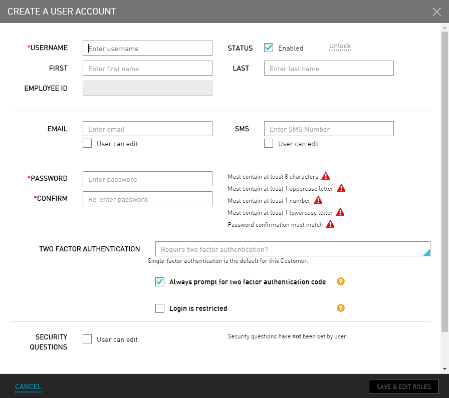
Task: Open help for always prompt two factor option
Action: [x=341, y=281]
